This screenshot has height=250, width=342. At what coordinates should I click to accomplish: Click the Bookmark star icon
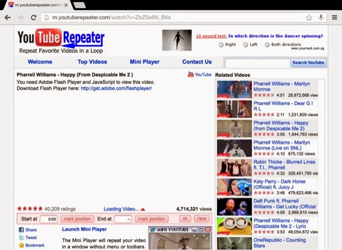point(21,245)
